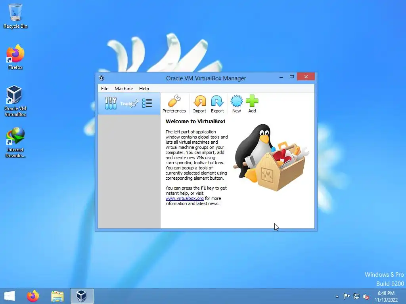
Task: Open VirtualBox Preferences from the toolbar
Action: pos(174,104)
